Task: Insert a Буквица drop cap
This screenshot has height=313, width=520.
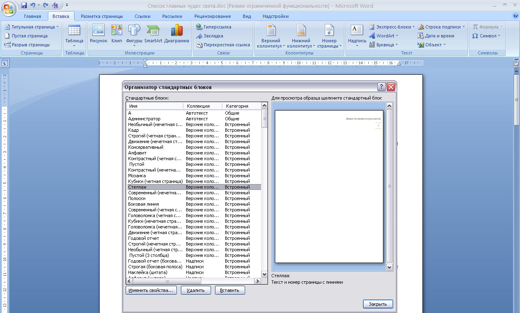Action: coord(384,45)
